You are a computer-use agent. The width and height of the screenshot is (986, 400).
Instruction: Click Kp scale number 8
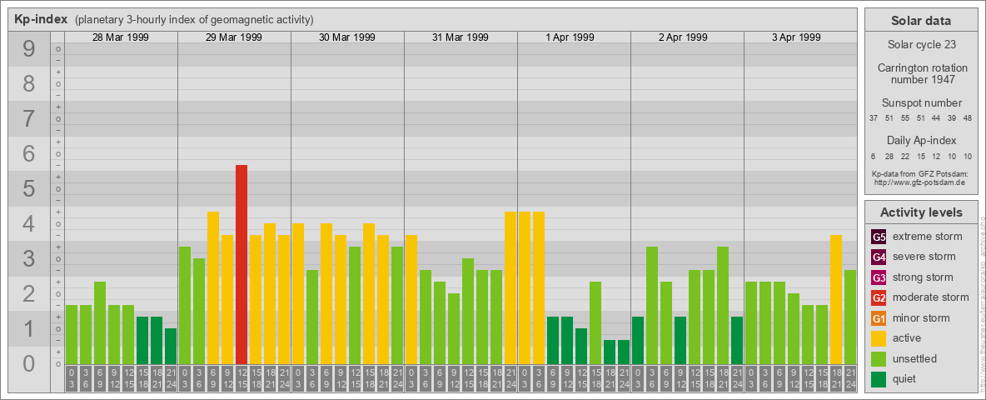tap(29, 83)
